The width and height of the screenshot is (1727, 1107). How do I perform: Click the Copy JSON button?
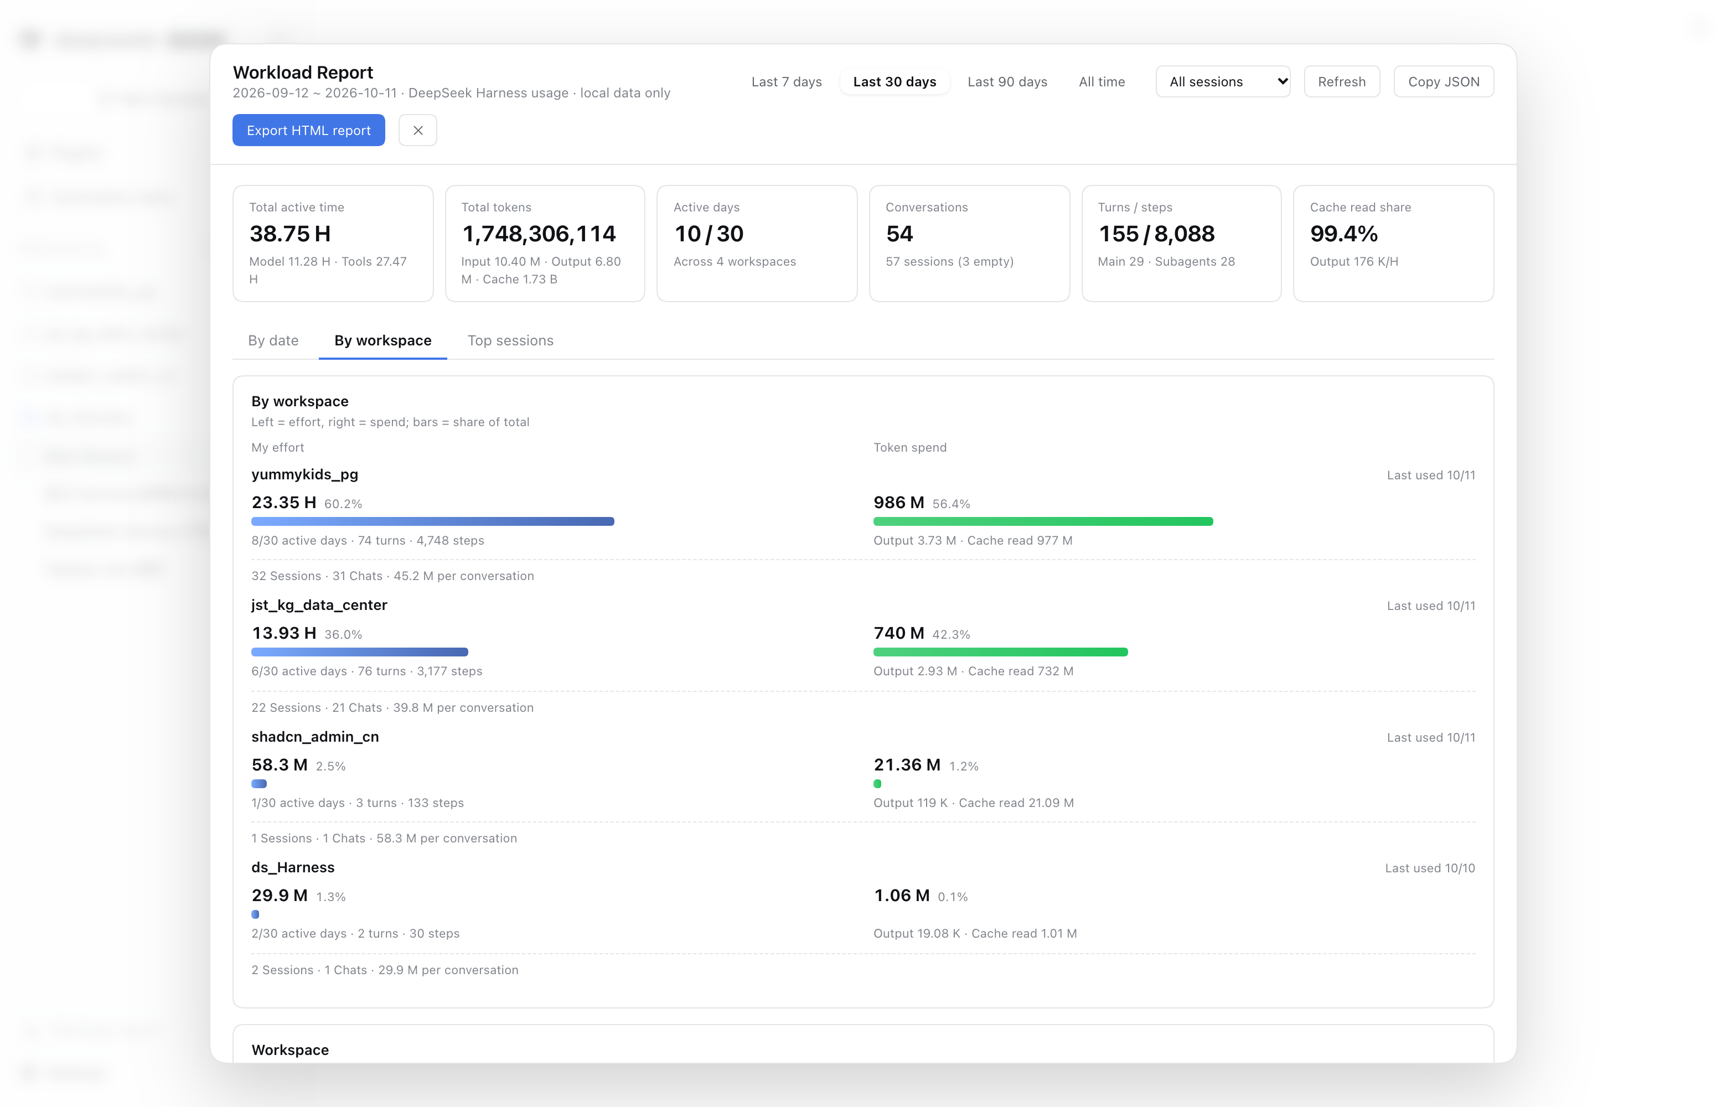(x=1443, y=81)
